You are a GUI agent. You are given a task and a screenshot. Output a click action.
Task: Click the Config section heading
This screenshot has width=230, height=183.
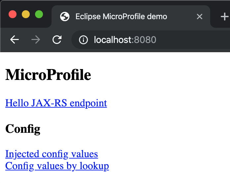(x=23, y=129)
